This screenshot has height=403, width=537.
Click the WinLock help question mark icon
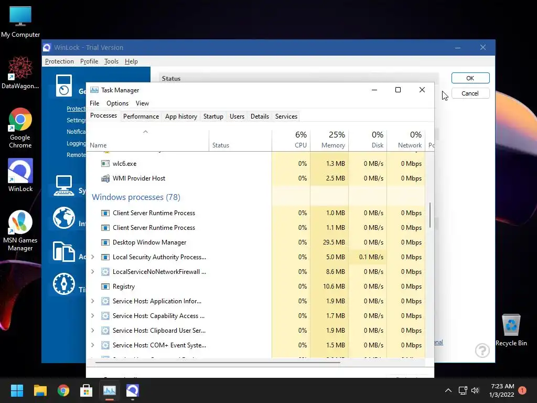[x=482, y=350]
